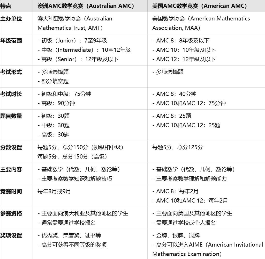Click the cell 每年8月或9月
This screenshot has width=265, height=259.
[x=54, y=191]
